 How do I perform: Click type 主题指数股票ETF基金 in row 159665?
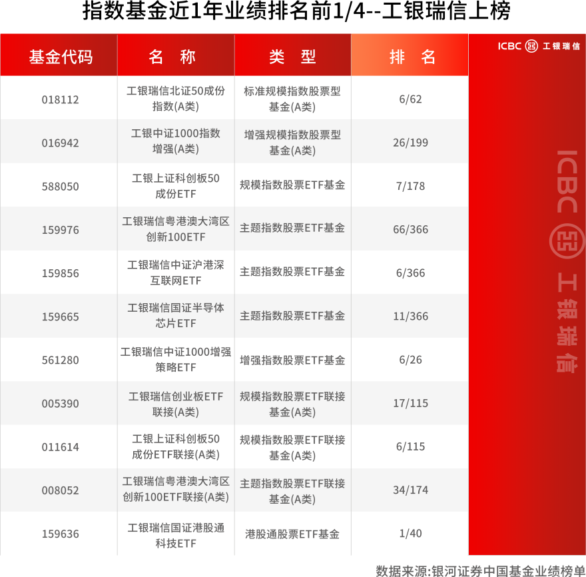click(292, 316)
